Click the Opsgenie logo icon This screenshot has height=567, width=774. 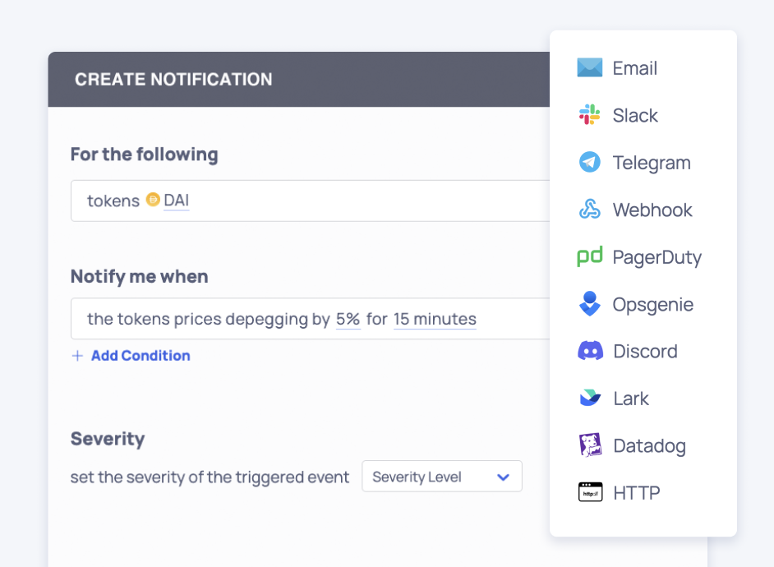[x=590, y=304]
